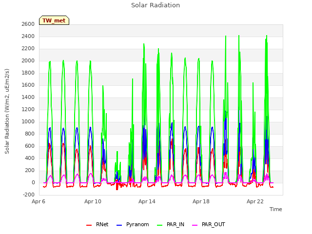Click the 600 y-axis tick label
The height and width of the screenshot is (234, 312).
[30, 146]
